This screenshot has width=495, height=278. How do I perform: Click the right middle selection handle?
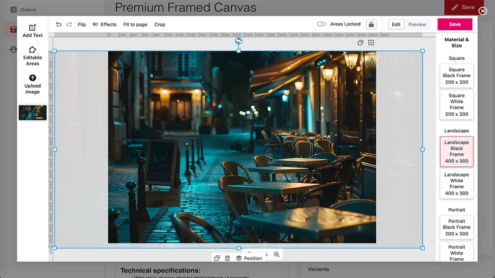(x=423, y=150)
